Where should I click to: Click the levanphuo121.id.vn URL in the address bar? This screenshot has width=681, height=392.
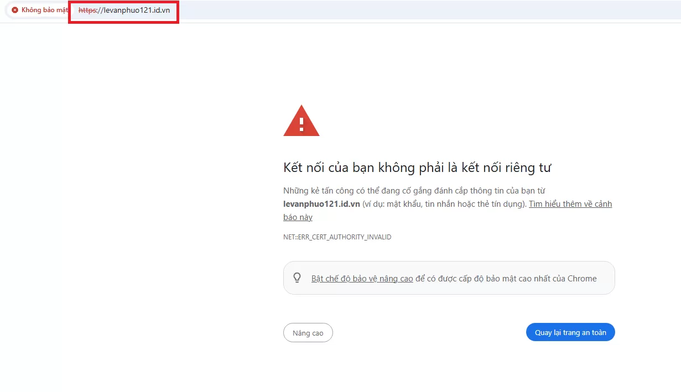[x=133, y=10]
